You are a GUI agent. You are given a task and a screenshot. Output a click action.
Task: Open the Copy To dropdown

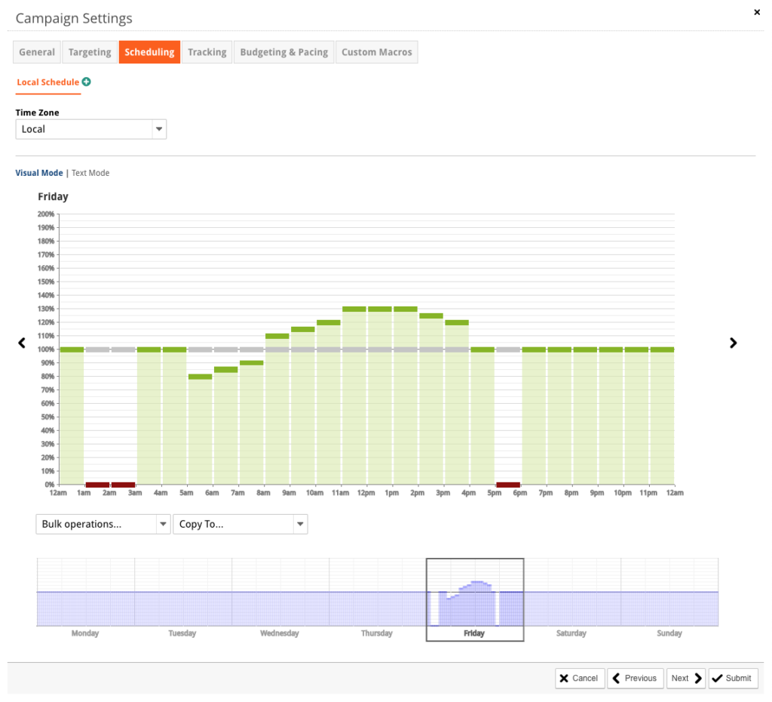pyautogui.click(x=240, y=524)
